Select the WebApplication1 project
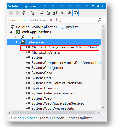The width and height of the screenshot is (119, 127). [x=36, y=32]
